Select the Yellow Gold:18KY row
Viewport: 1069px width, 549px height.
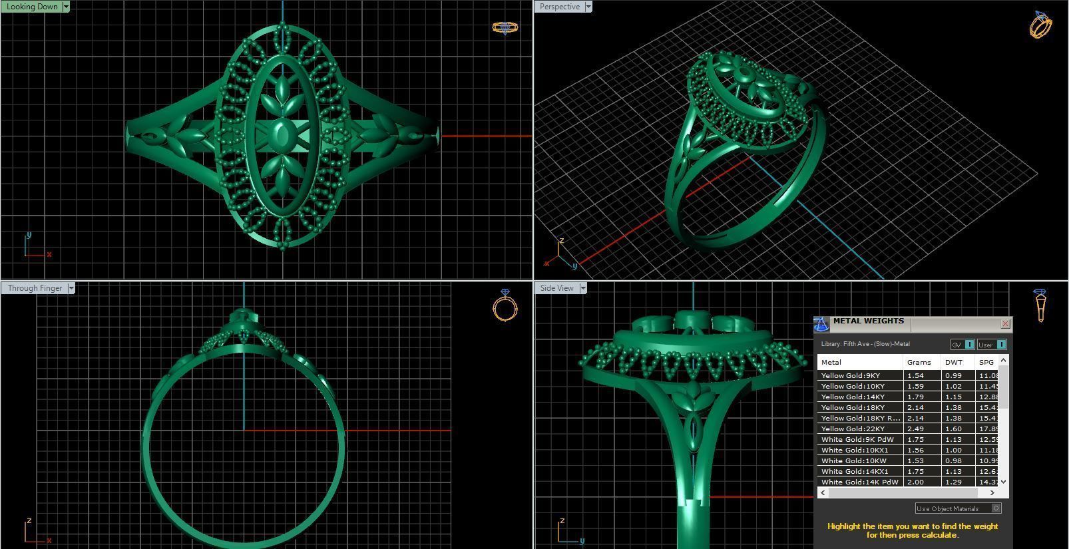pos(908,407)
